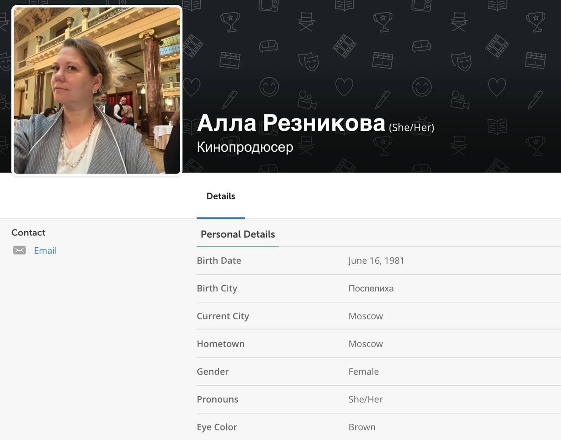Image resolution: width=561 pixels, height=440 pixels.
Task: Select the Personal Details section heading
Action: 238,234
